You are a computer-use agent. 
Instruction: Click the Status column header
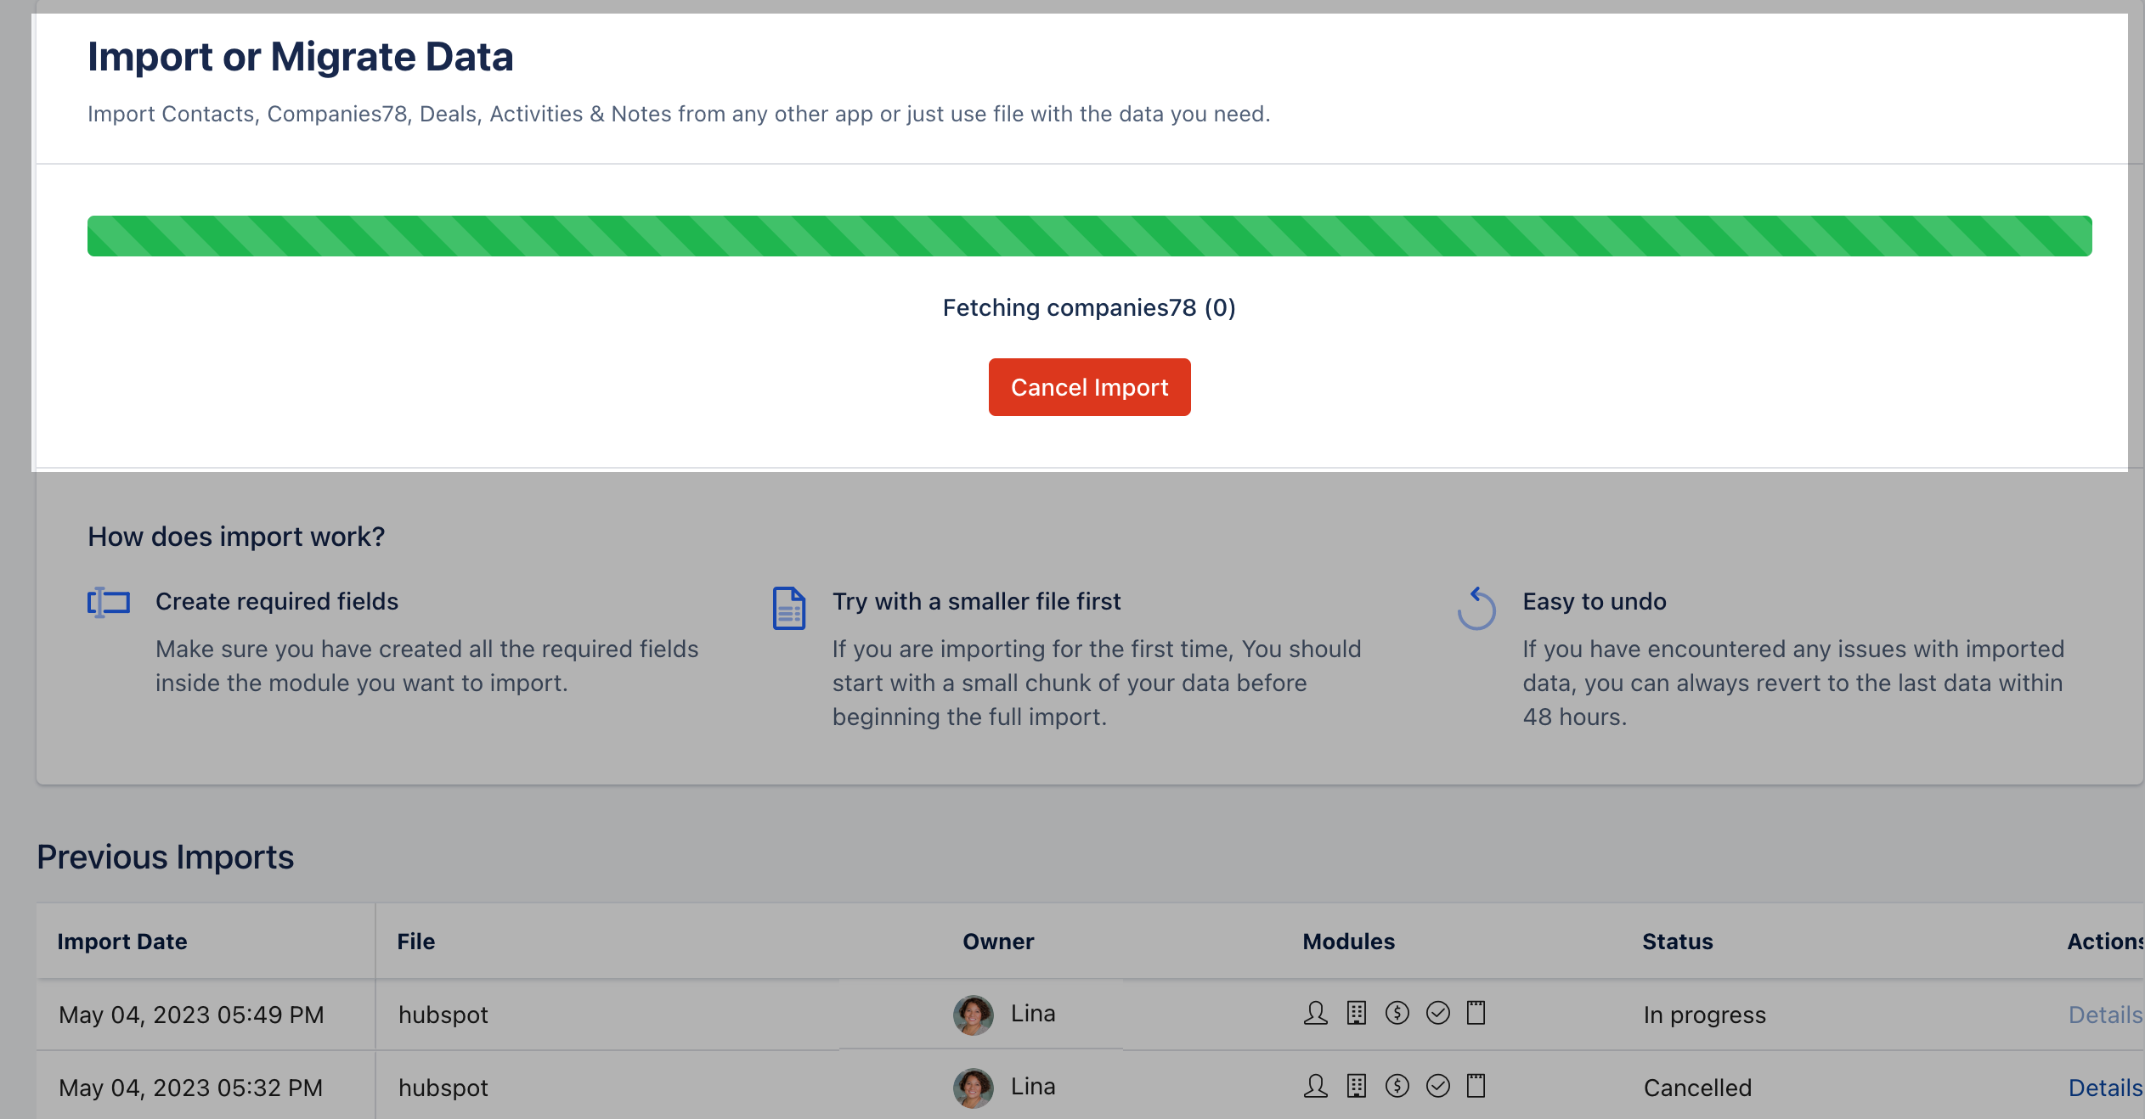pos(1677,942)
